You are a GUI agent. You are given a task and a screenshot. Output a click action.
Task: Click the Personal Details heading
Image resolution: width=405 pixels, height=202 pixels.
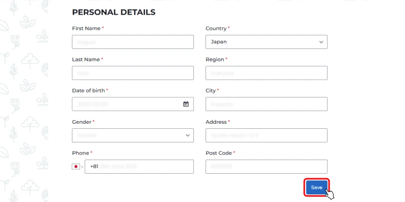coord(113,12)
